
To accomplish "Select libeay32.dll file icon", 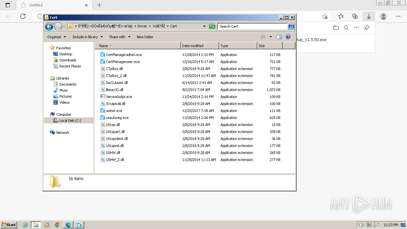I will click(102, 90).
